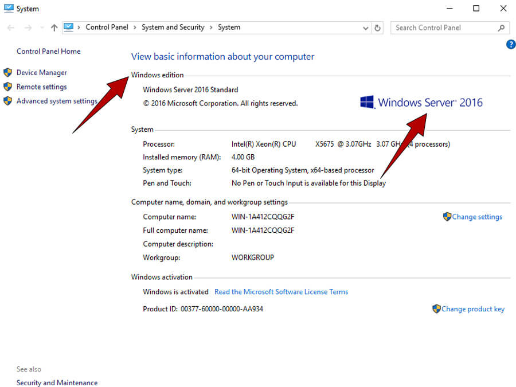
Task: Click shield icon next to Change settings
Action: pos(447,217)
